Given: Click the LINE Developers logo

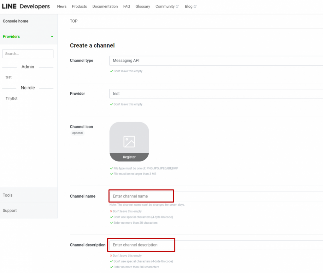Looking at the screenshot, I should click(26, 6).
